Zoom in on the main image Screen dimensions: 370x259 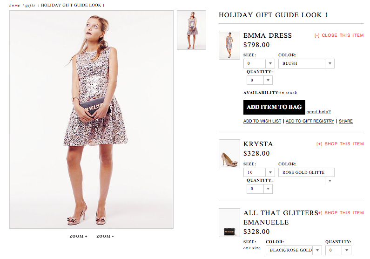point(79,236)
